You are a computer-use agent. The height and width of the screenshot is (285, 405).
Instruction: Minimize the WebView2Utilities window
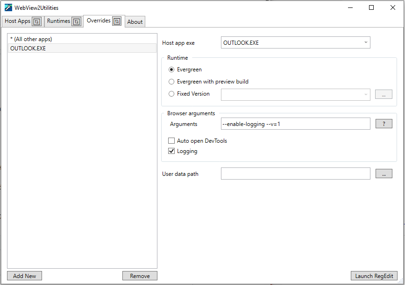(350, 8)
